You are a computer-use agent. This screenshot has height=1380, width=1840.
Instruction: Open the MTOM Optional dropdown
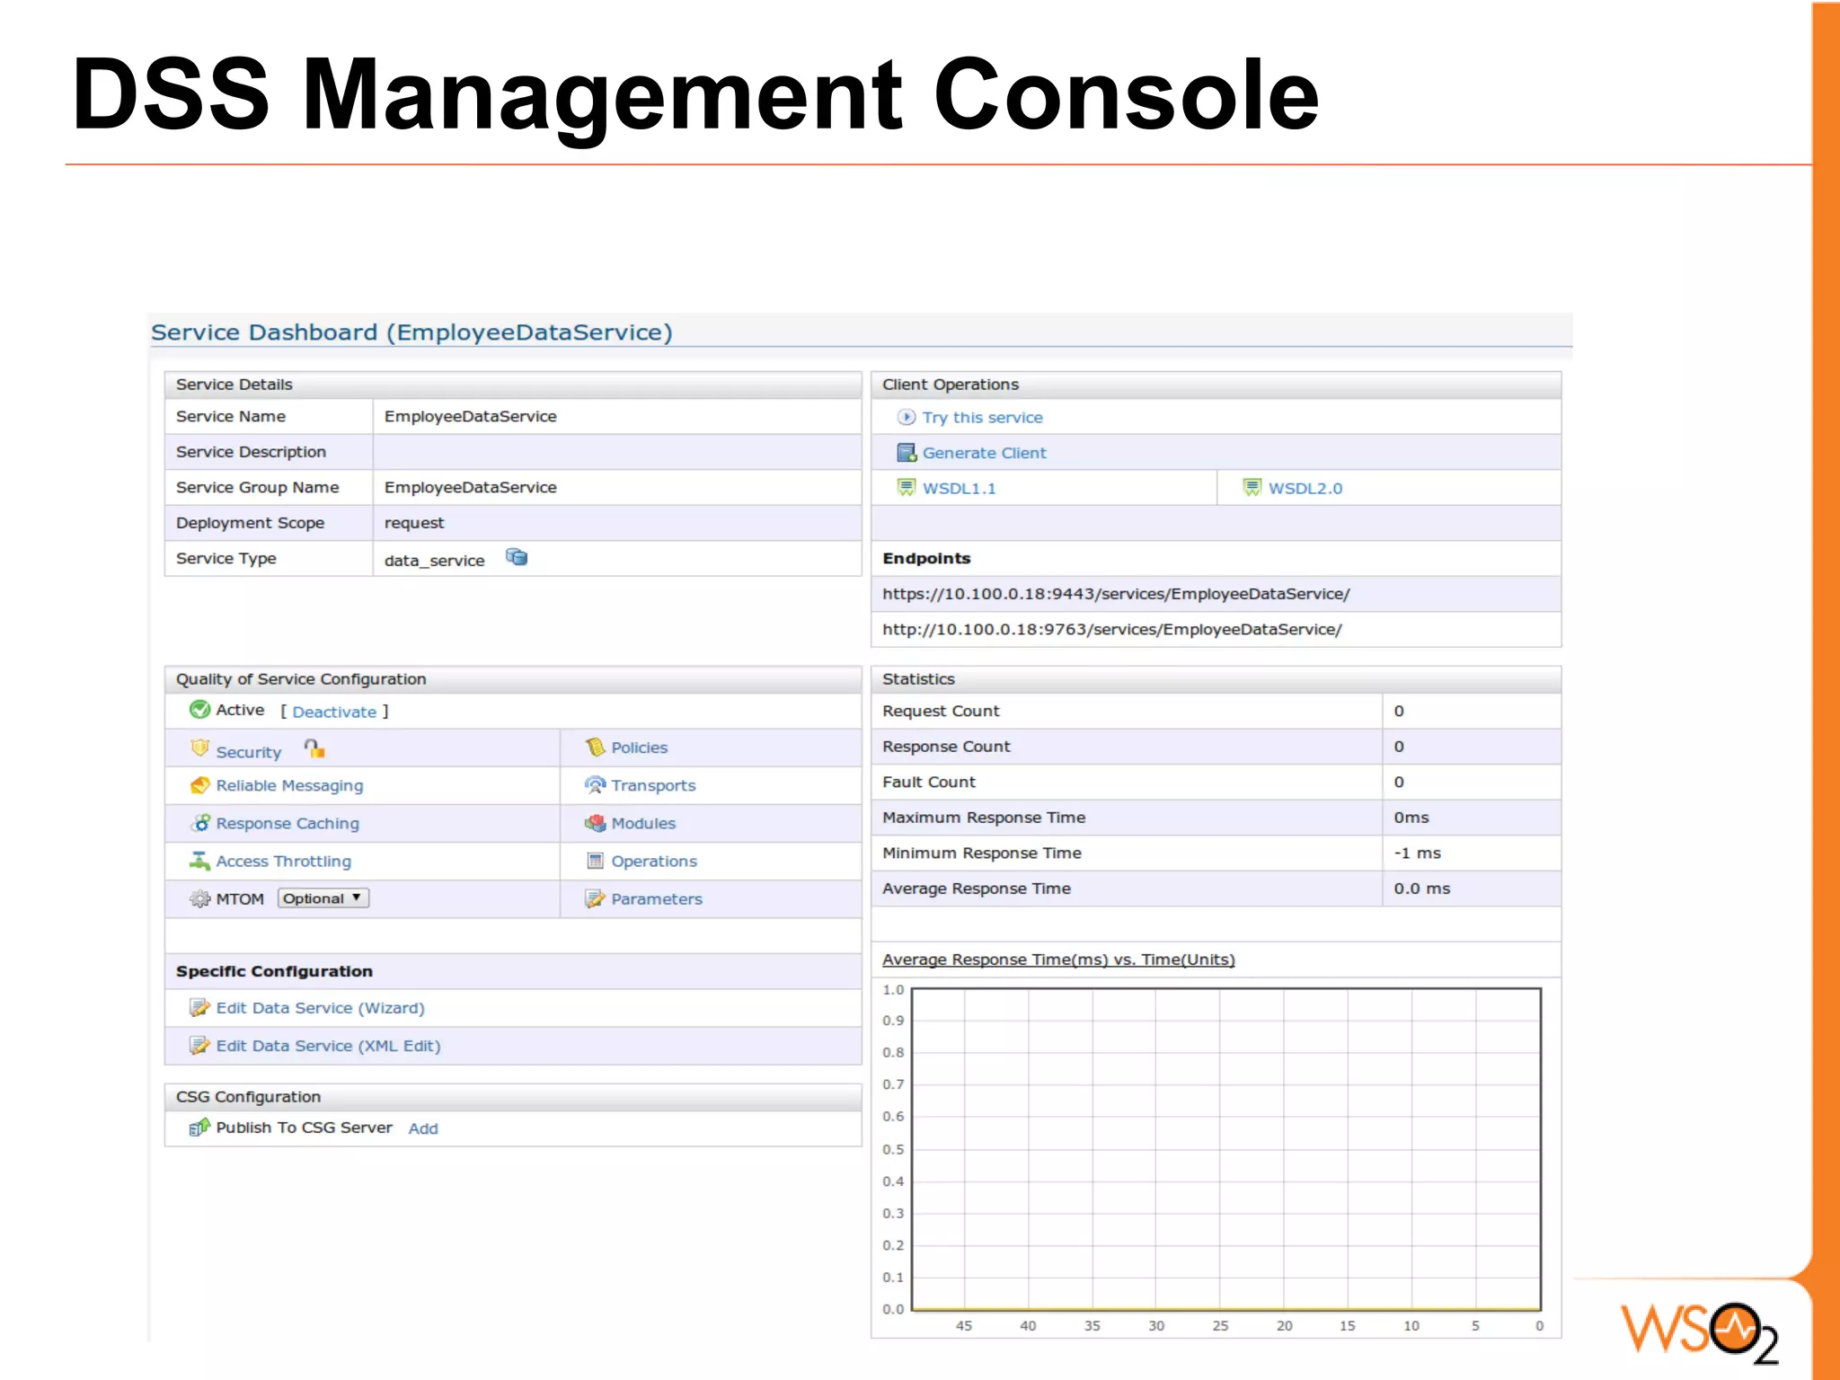[323, 898]
